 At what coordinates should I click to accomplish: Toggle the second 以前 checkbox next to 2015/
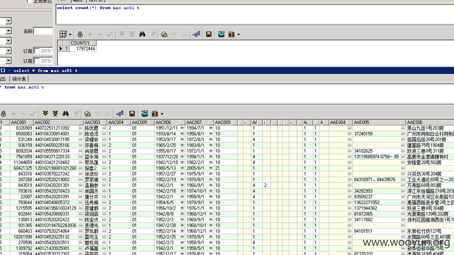(37, 61)
